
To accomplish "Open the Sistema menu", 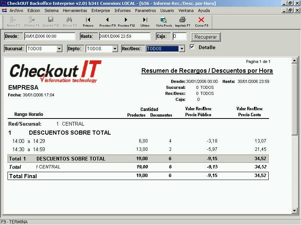I will tap(52, 10).
